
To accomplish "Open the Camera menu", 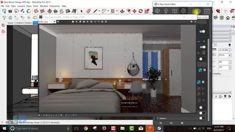I will pos(21,6).
